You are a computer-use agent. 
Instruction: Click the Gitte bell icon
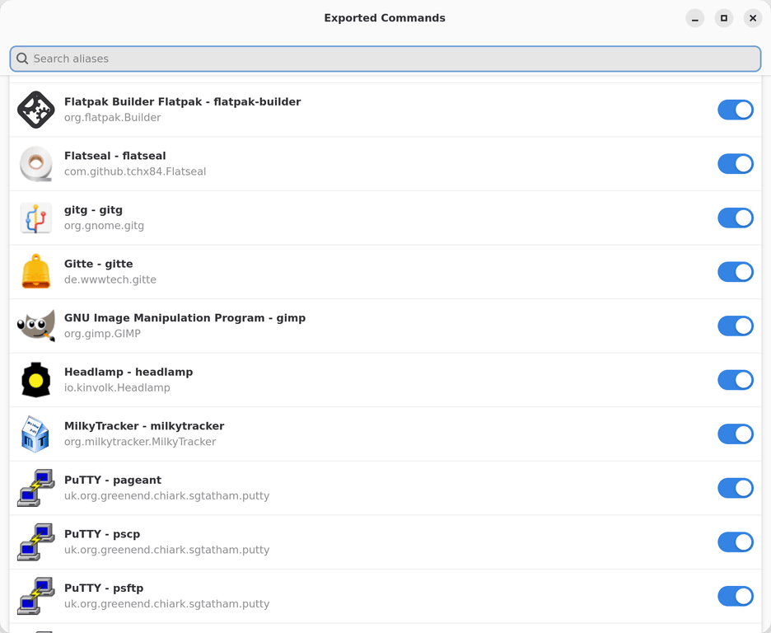click(x=36, y=271)
